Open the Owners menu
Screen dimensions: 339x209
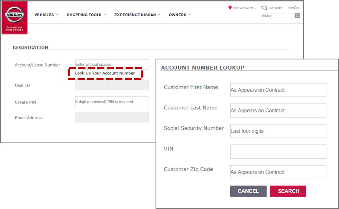click(180, 15)
